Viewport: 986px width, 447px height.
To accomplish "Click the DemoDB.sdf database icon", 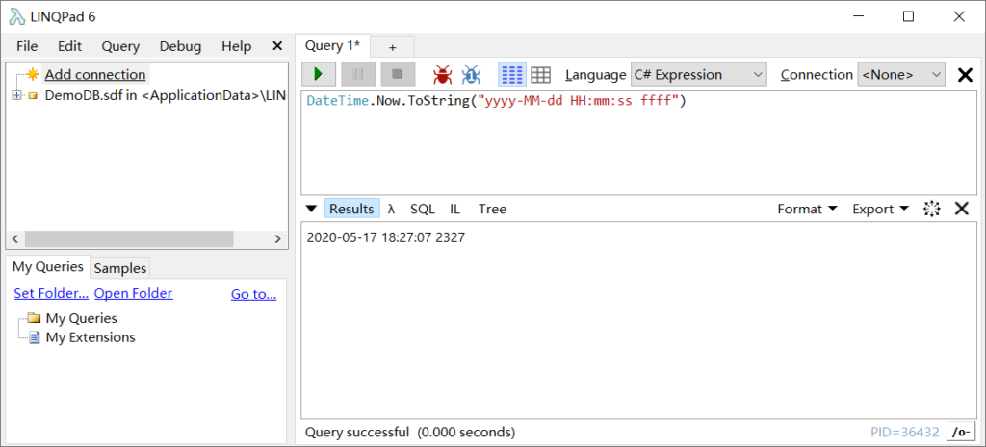I will (33, 95).
